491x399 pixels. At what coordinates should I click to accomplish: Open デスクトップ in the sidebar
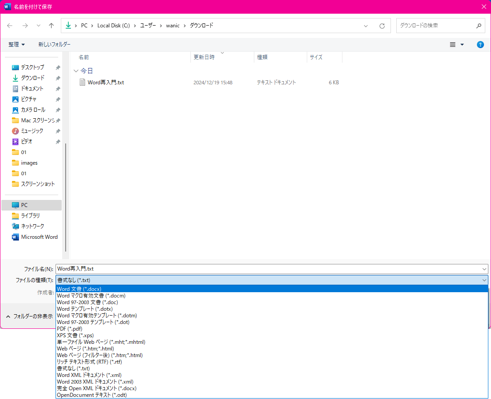[33, 68]
